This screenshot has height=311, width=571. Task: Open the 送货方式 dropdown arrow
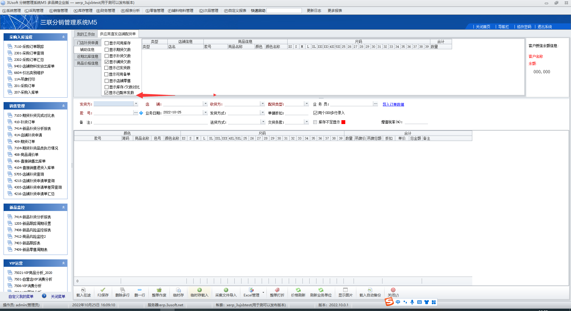[x=263, y=122]
